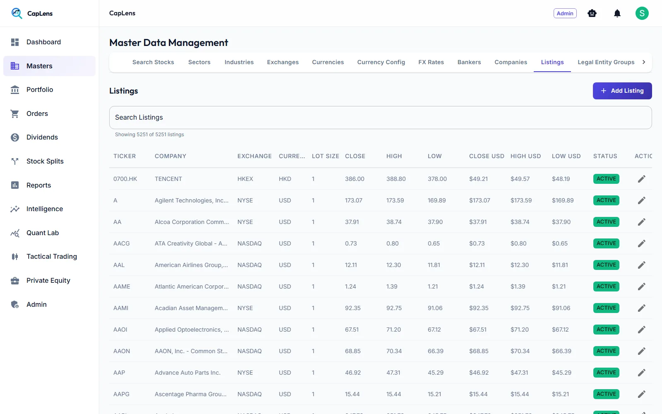Edit the Agilent Technologies listing

(x=642, y=200)
